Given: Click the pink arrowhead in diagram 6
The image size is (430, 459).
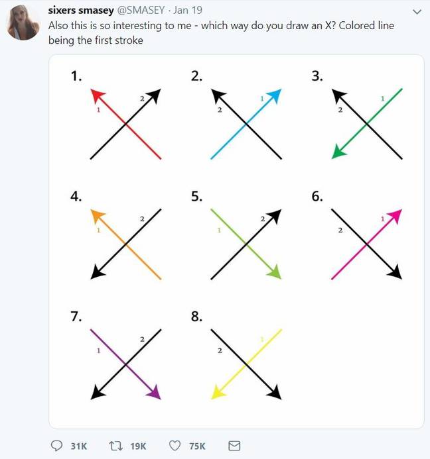Looking at the screenshot, I should tap(395, 216).
